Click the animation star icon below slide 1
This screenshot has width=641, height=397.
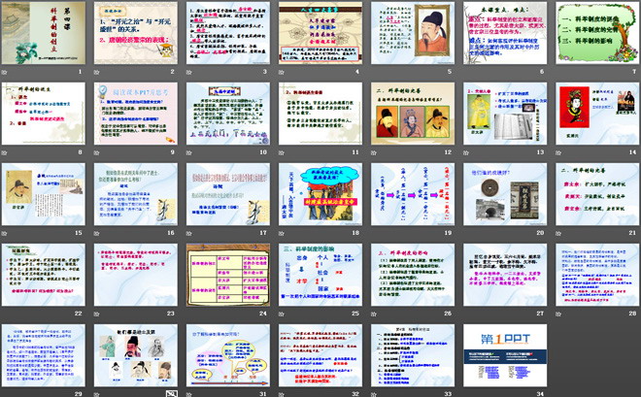coord(5,72)
